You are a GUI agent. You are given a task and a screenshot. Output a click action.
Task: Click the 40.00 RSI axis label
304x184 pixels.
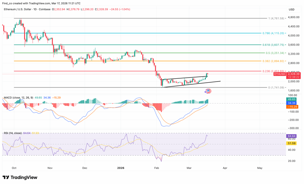click(292, 150)
